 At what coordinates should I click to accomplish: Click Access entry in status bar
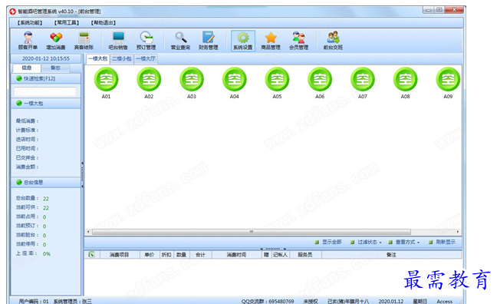coord(444,301)
